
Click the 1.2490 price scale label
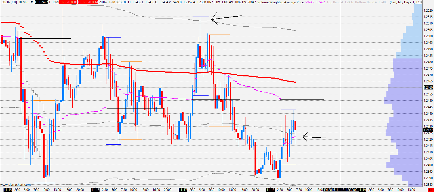pyautogui.click(x=428, y=49)
